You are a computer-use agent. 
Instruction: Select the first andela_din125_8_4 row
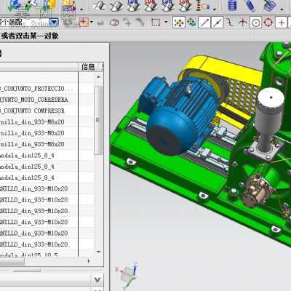point(39,155)
